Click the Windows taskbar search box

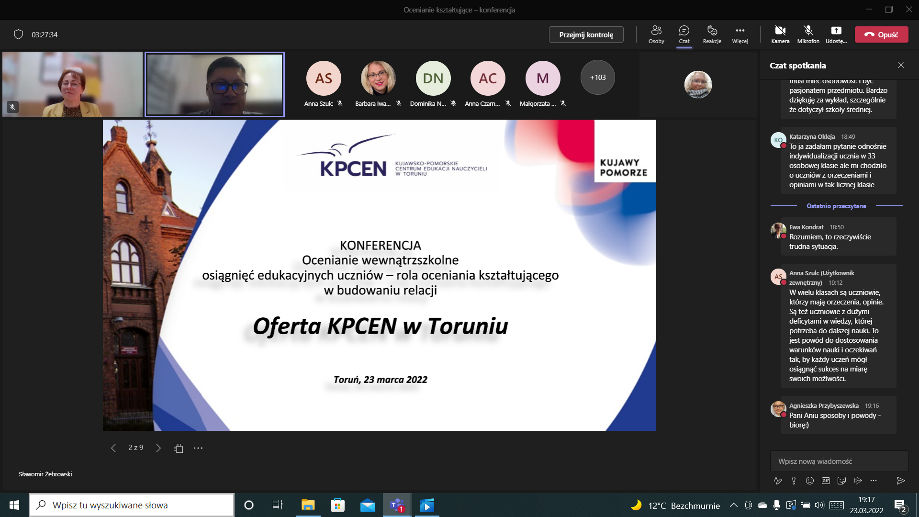132,505
